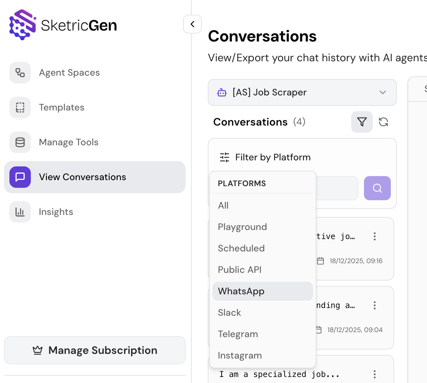
Task: Select the Templates sidebar icon
Action: (20, 107)
